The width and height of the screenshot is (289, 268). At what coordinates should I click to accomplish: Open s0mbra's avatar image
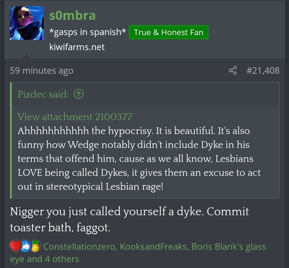click(27, 23)
